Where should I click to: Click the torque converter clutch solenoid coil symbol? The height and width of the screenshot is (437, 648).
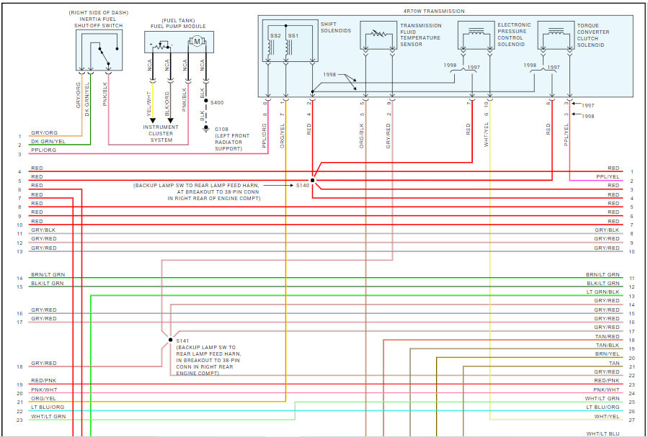coord(556,32)
